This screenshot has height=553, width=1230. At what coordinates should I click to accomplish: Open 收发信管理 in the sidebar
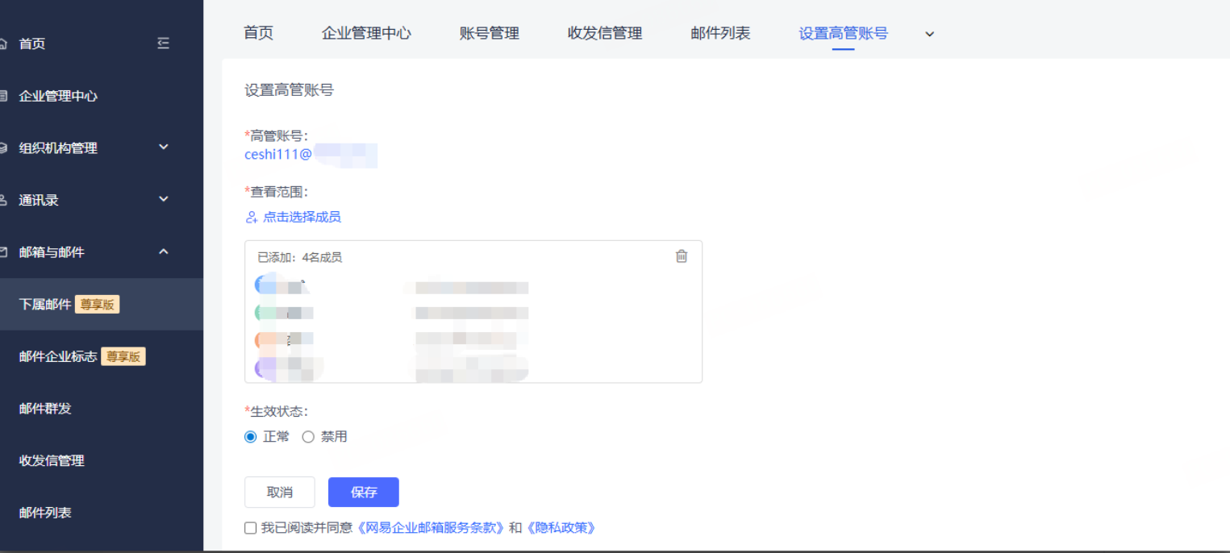click(52, 461)
